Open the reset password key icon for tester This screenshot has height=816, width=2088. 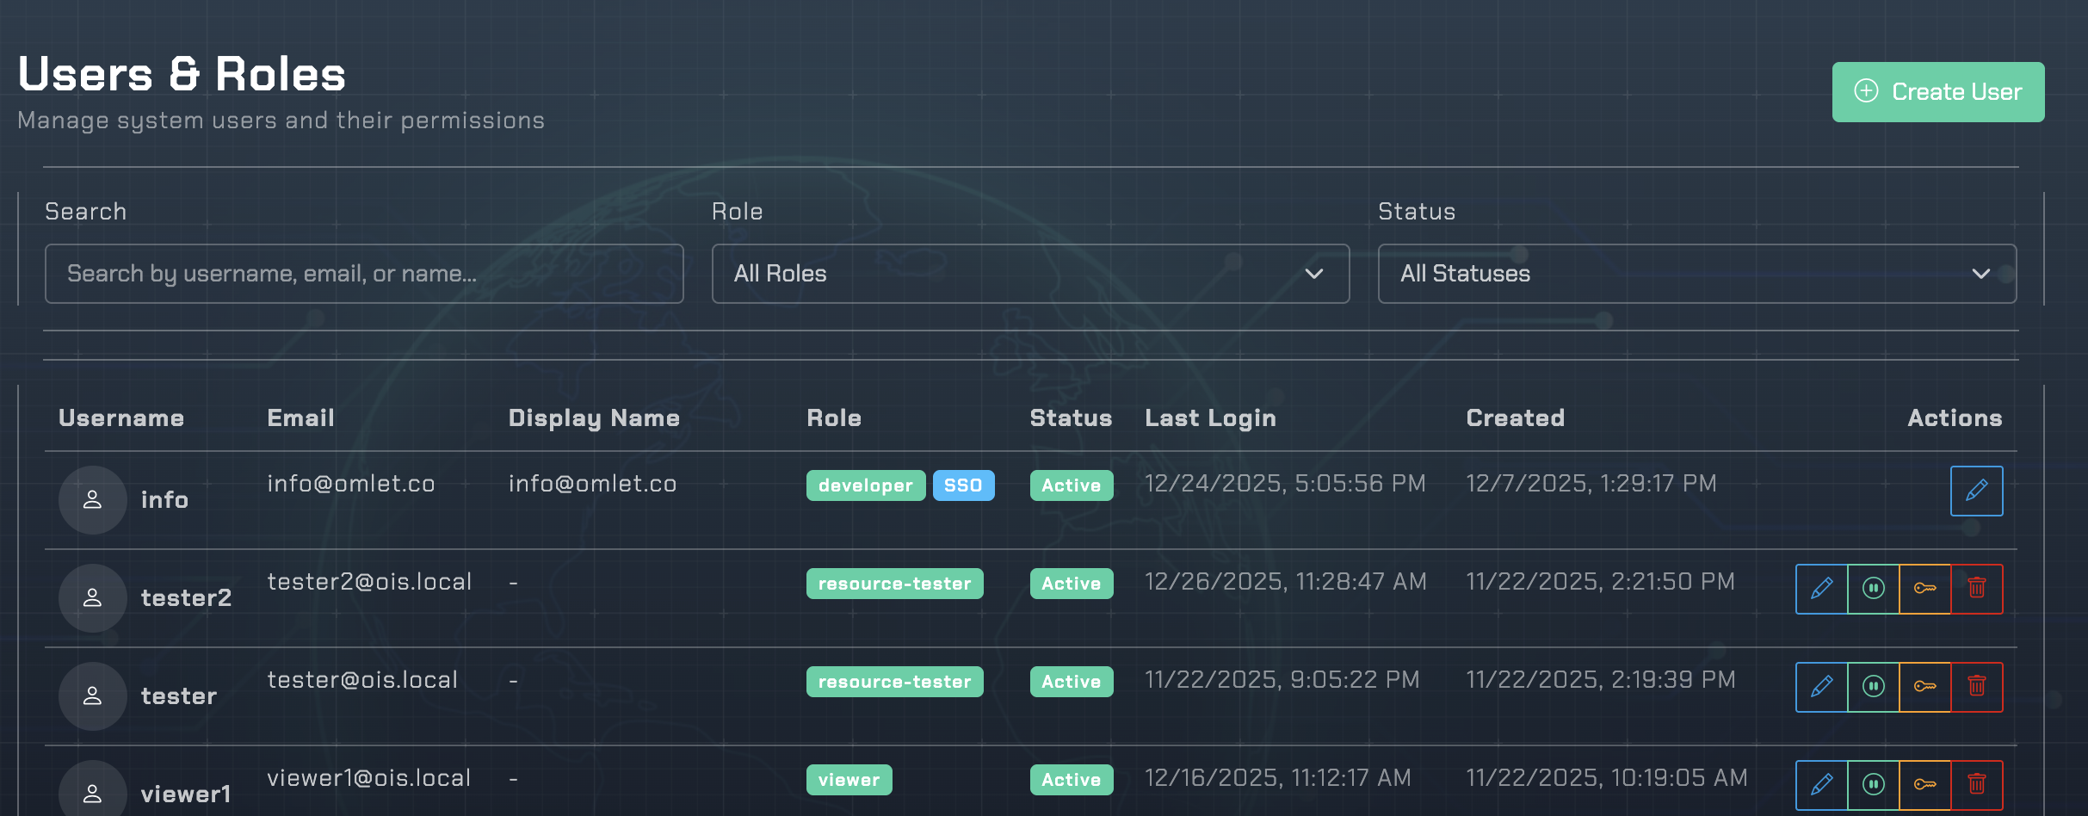pos(1925,686)
